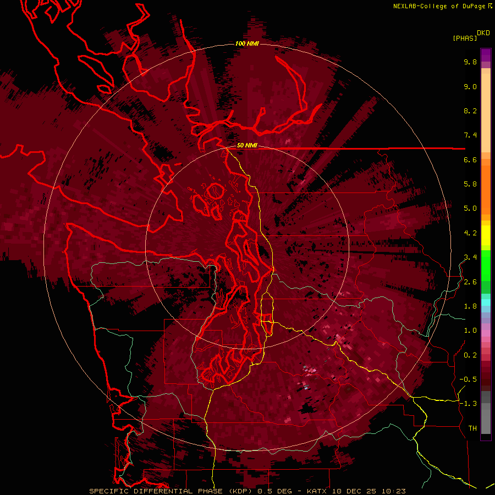495x495 pixels.
Task: Pick the peach segment of the color bar
Action: tap(486, 113)
